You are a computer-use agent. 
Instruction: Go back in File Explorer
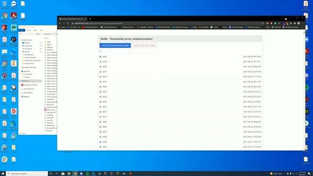(x=21, y=34)
